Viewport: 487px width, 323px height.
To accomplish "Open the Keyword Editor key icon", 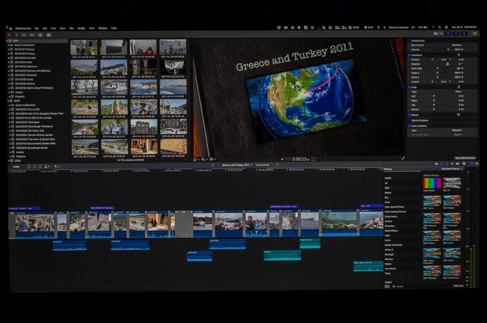I will (x=32, y=35).
